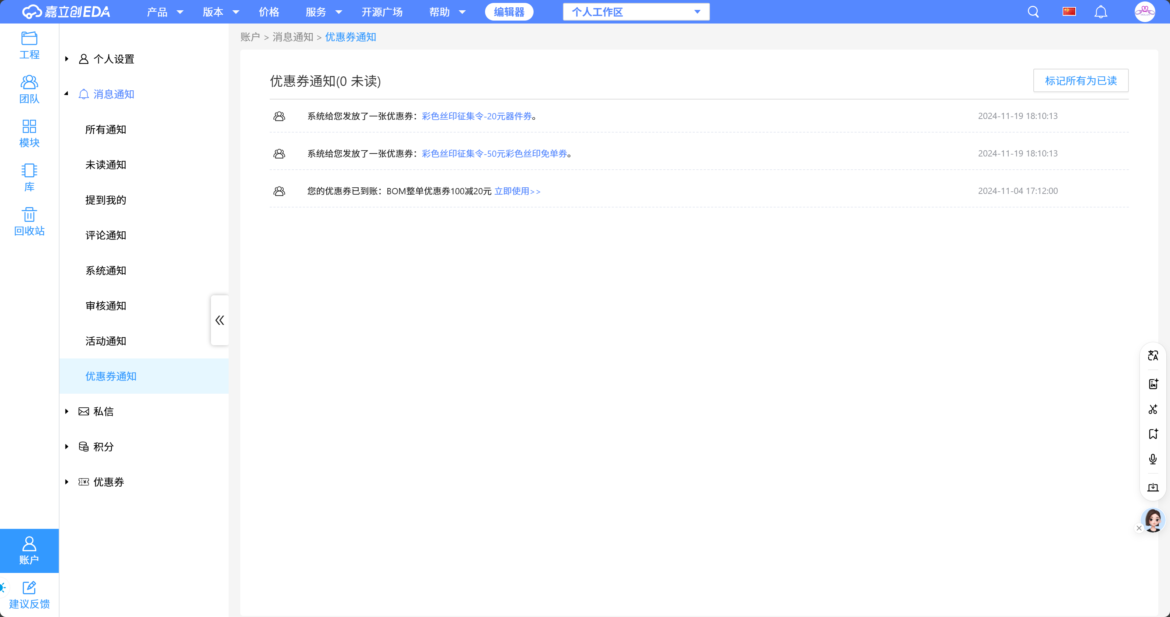Viewport: 1170px width, 617px height.
Task: Open the 库 sidebar icon
Action: (29, 177)
